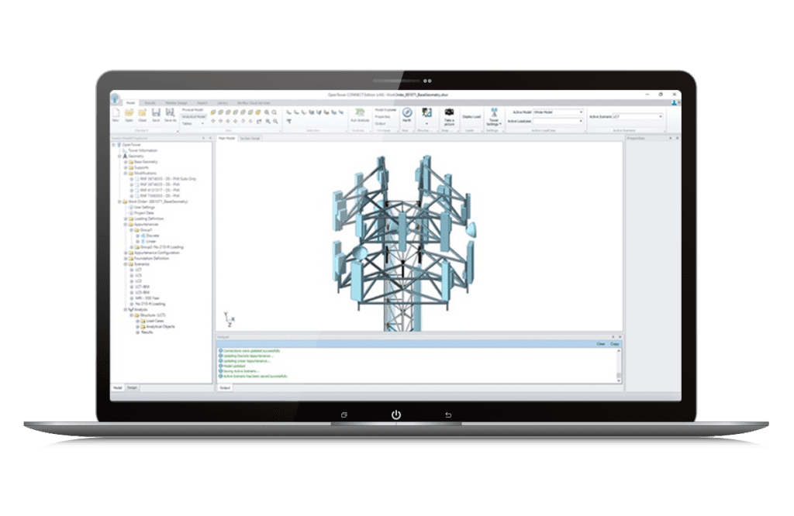Select the Main Model view tab
Image resolution: width=794 pixels, height=516 pixels.
tap(226, 138)
